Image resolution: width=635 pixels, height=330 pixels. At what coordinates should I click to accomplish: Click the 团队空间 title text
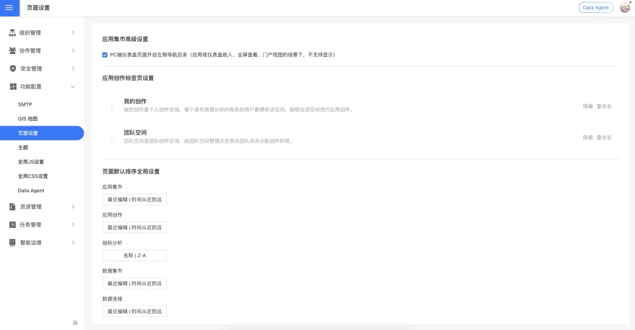(x=135, y=132)
